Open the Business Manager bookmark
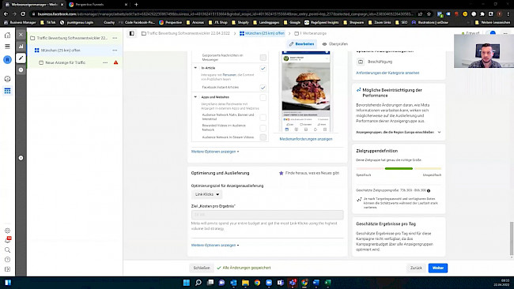Viewport: 514px width, 289px height. [20, 22]
